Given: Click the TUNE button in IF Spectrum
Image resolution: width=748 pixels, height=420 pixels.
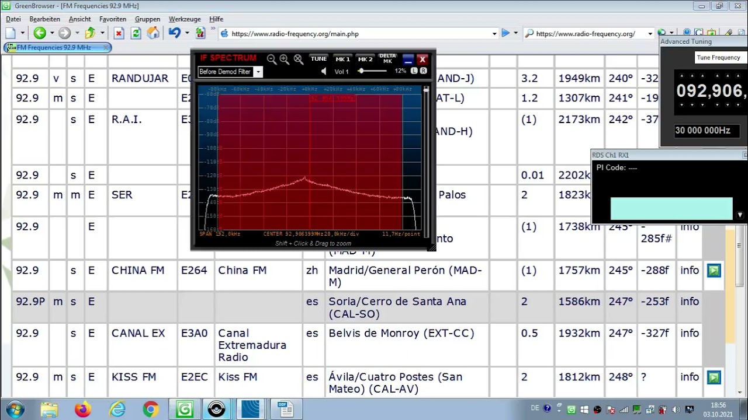Looking at the screenshot, I should (318, 59).
